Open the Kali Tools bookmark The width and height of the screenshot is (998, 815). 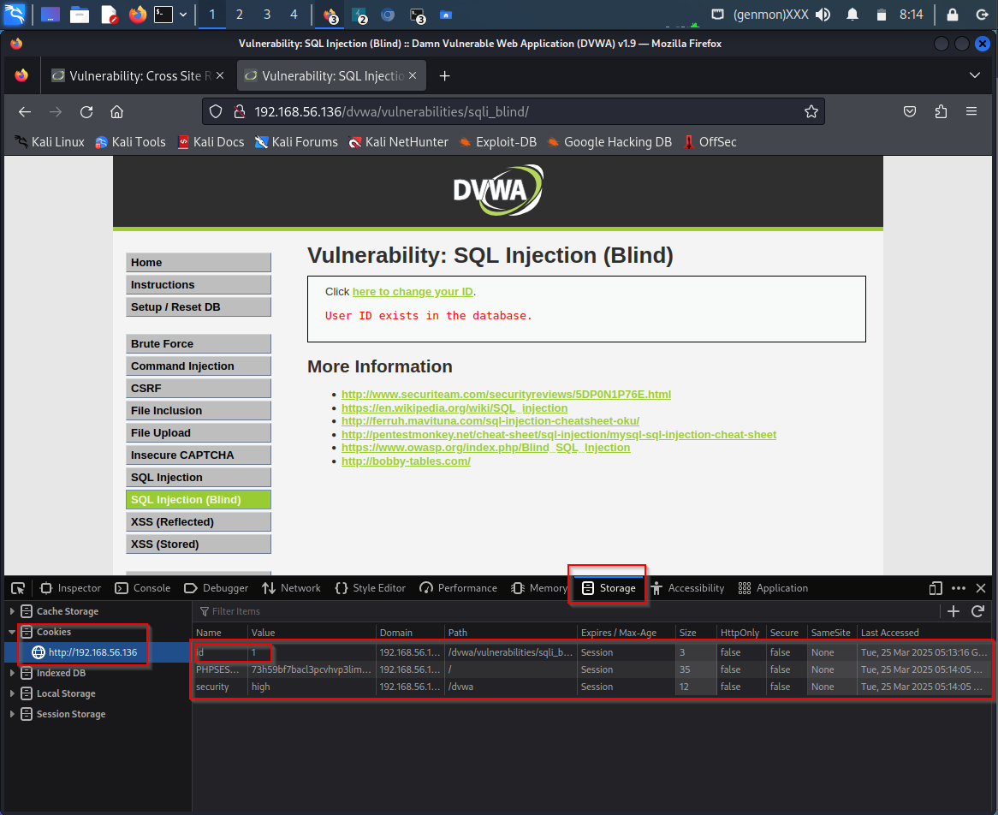(x=130, y=142)
